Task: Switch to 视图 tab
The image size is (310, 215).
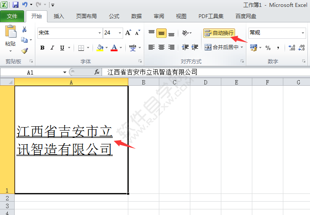Action: [181, 16]
